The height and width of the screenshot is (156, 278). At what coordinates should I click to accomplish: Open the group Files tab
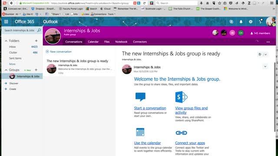tap(107, 42)
